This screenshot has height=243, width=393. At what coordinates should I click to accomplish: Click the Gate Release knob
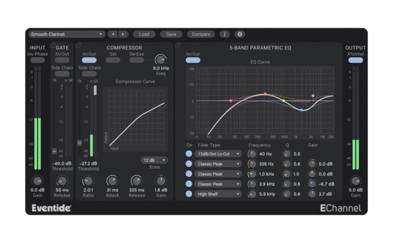tap(62, 181)
